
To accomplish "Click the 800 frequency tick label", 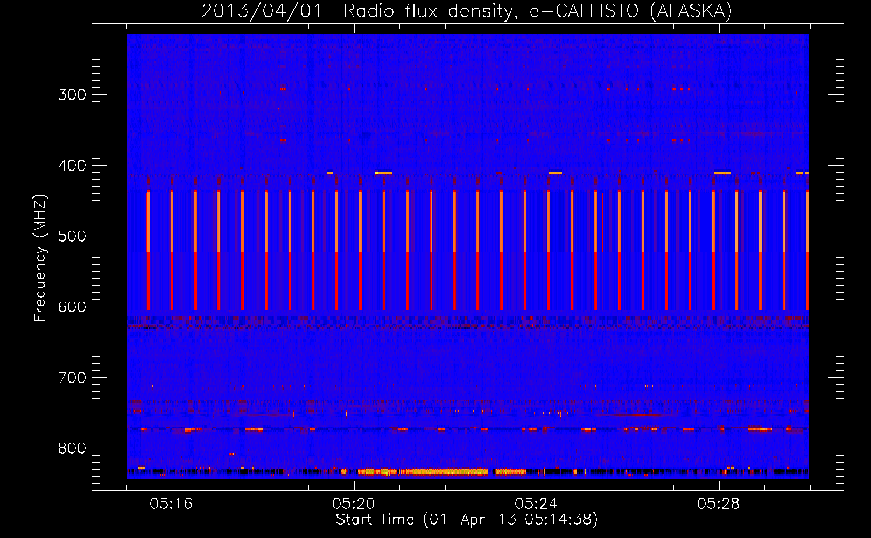I will pos(72,449).
